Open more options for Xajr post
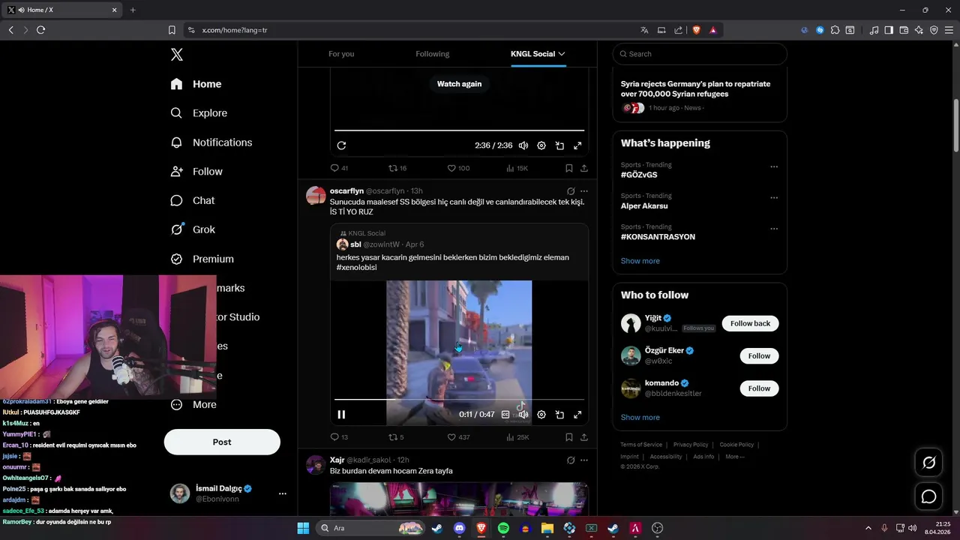The width and height of the screenshot is (960, 540). (x=584, y=460)
